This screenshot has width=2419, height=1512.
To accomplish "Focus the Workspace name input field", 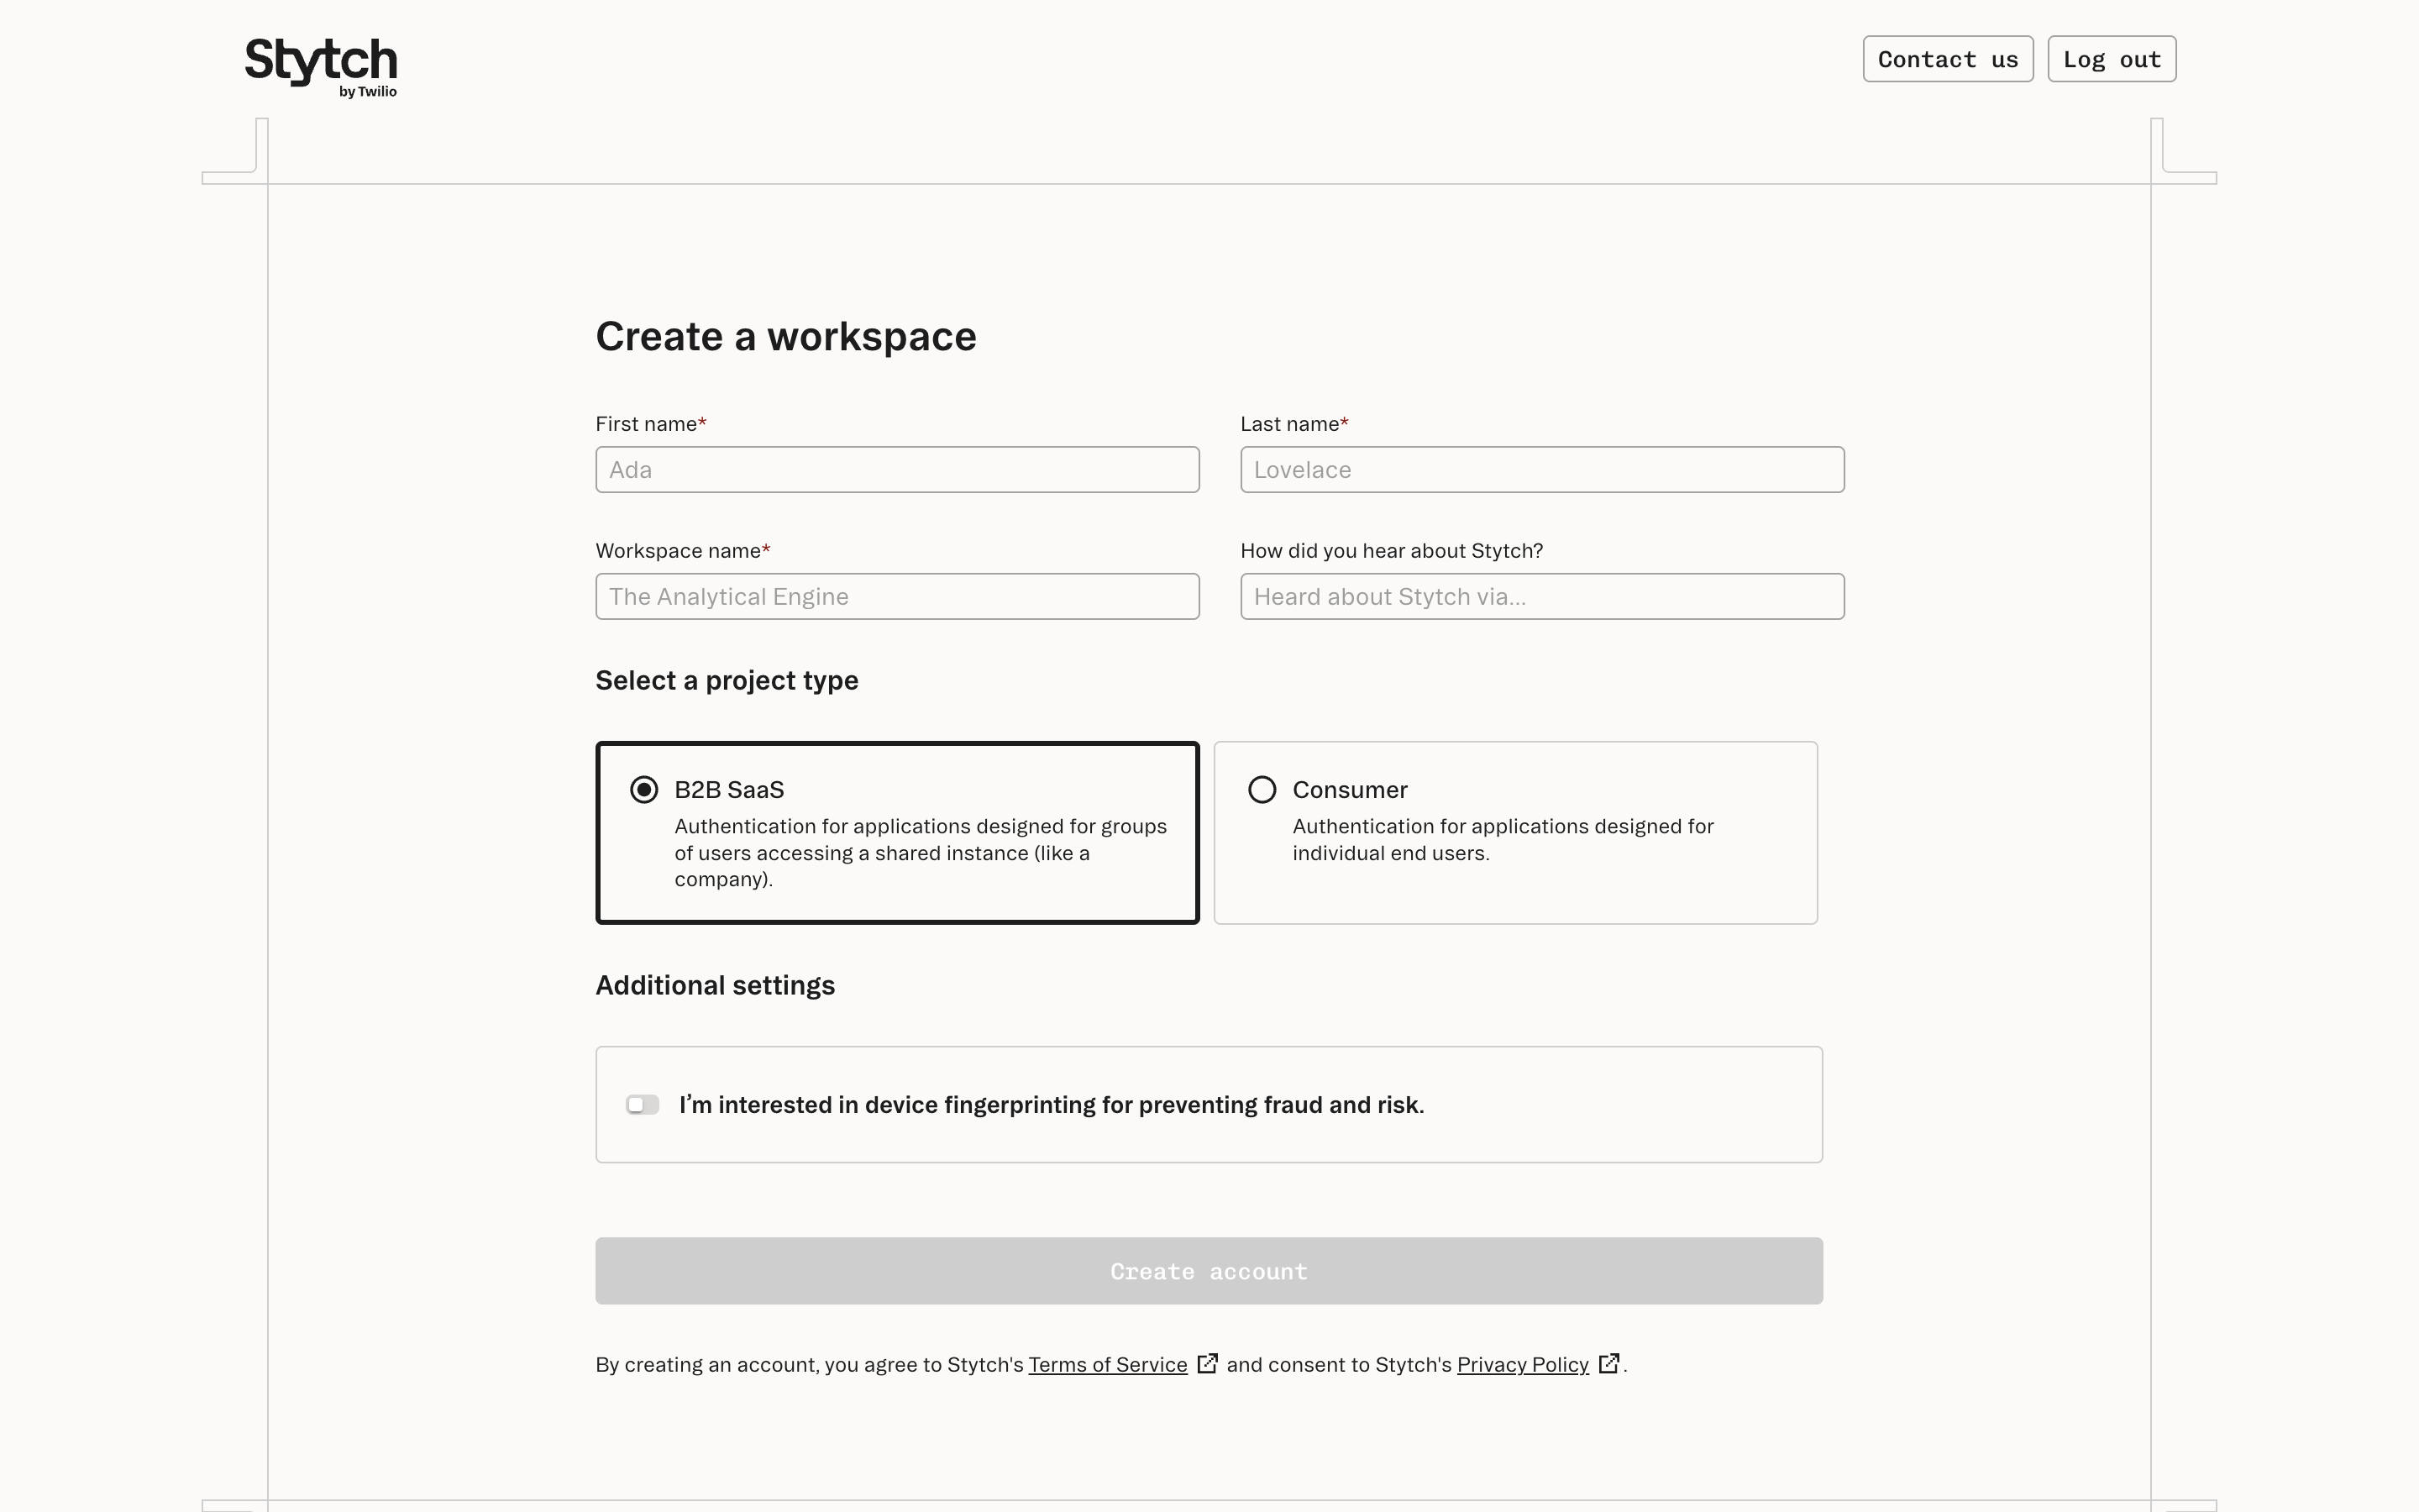I will 898,597.
